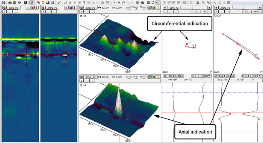Click the color palette icon in upper 3D view
Viewport: 263px width, 143px height.
(154, 8)
